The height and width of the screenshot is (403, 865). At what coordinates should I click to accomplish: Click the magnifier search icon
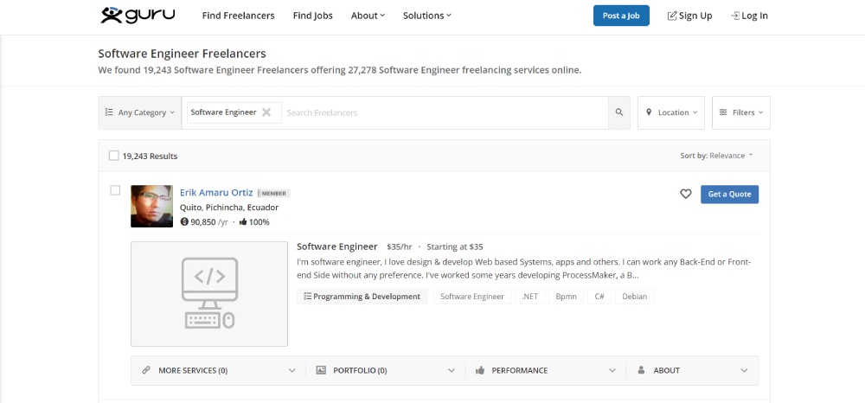pos(619,112)
